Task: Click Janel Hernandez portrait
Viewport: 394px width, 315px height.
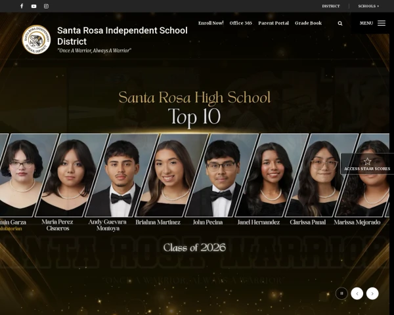Action: pyautogui.click(x=272, y=175)
